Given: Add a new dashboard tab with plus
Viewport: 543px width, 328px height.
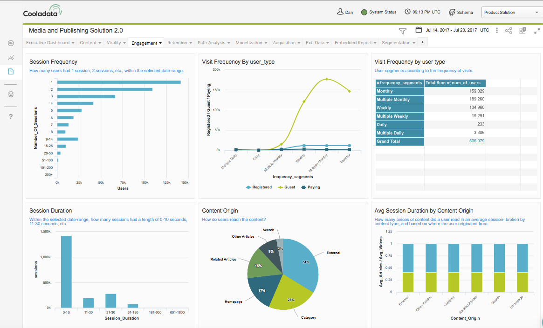Looking at the screenshot, I should click(x=422, y=42).
